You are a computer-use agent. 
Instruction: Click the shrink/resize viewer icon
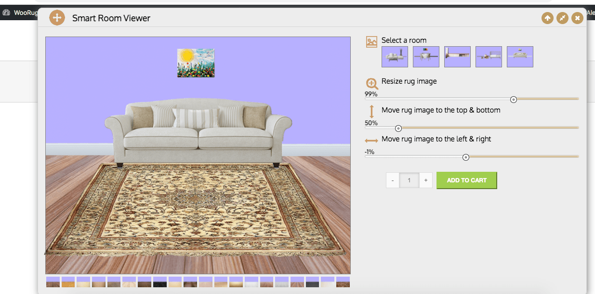click(x=562, y=18)
